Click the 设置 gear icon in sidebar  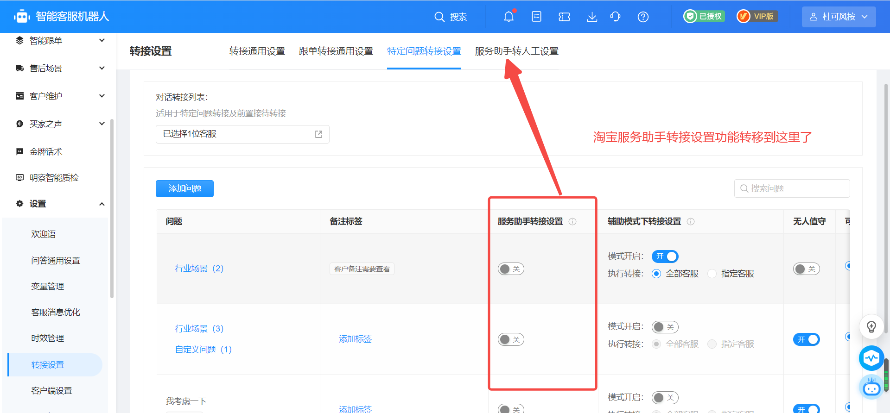[x=19, y=203]
